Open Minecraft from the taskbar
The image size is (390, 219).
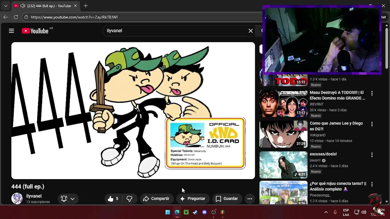tap(186, 212)
